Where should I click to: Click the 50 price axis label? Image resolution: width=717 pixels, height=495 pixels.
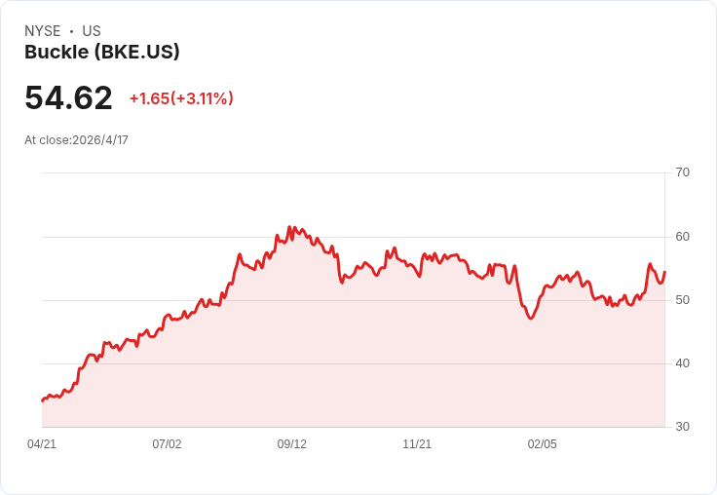[x=683, y=300]
